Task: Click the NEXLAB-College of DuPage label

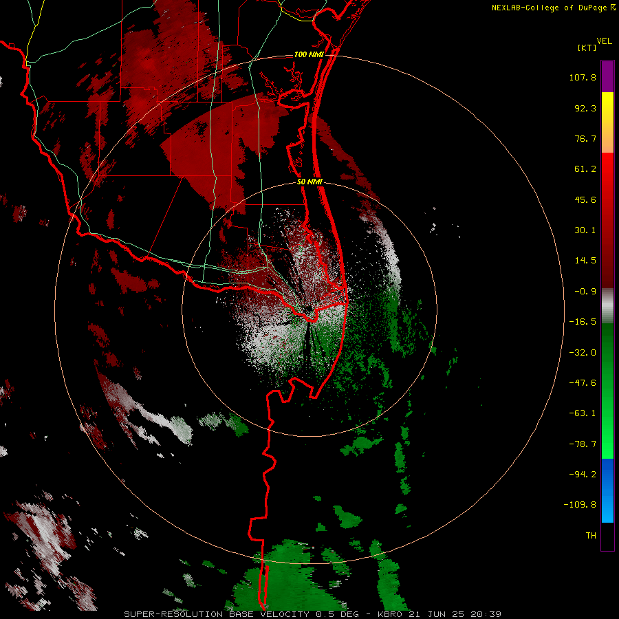Action: point(554,8)
